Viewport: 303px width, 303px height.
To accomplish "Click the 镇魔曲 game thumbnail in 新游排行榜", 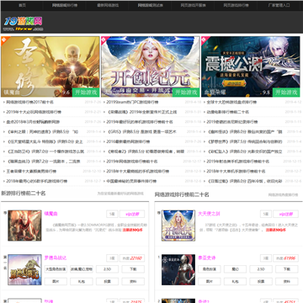I will click(x=24, y=226).
